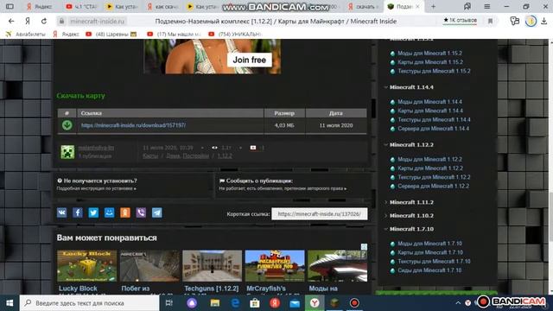Open the Lucky Block recommendation thumbnail
553x311 pixels.
[x=86, y=266]
